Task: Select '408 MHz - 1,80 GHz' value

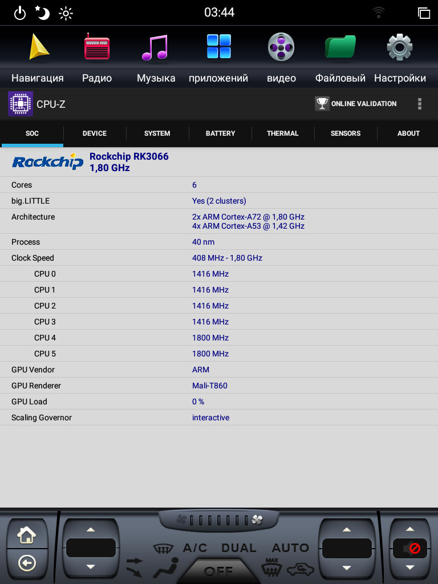Action: pos(227,258)
